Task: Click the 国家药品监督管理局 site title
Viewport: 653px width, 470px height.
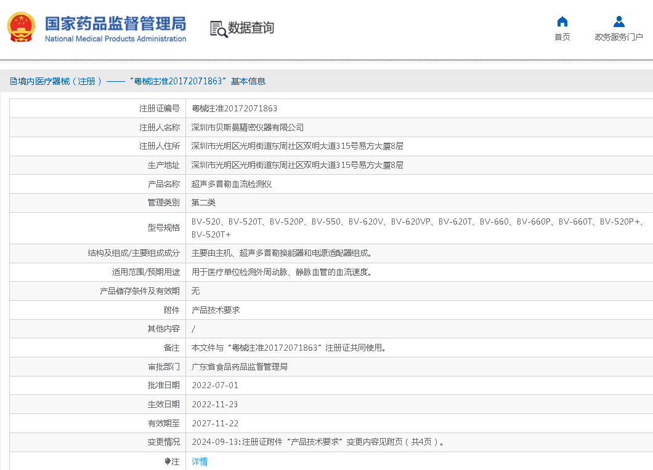Action: [x=115, y=23]
